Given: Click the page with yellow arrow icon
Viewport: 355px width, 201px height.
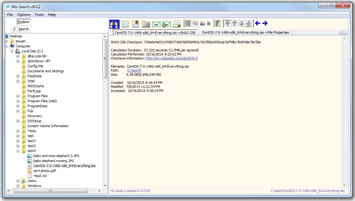Looking at the screenshot, I should (209, 23).
